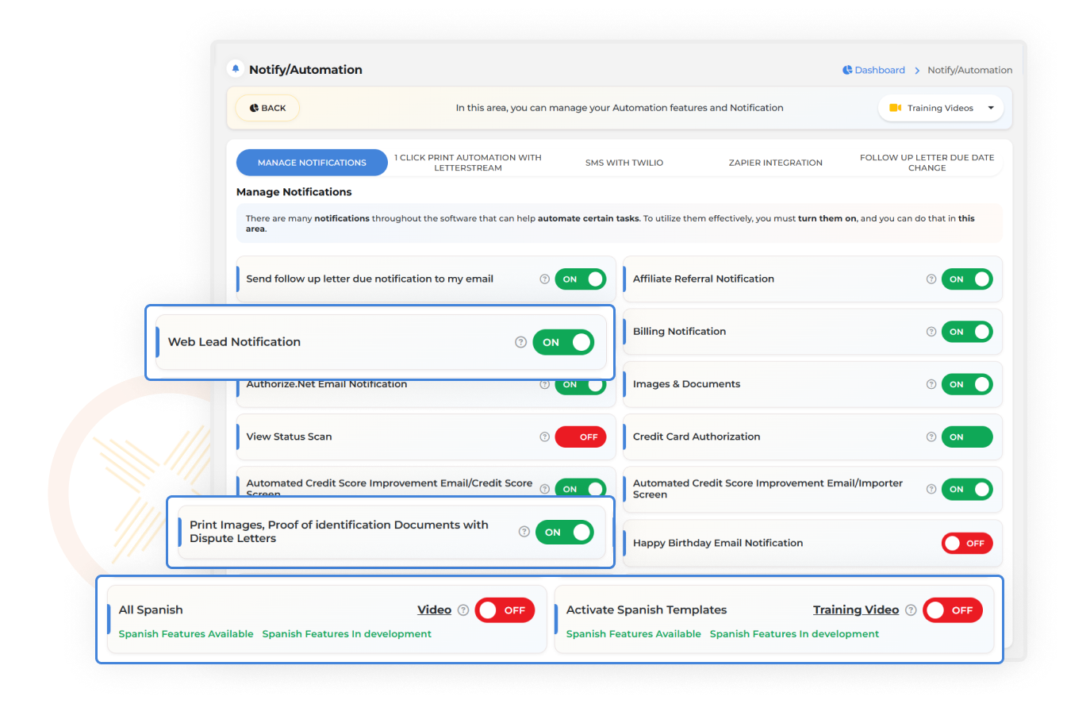
Task: Click the video camera icon in Training Videos
Action: [895, 108]
